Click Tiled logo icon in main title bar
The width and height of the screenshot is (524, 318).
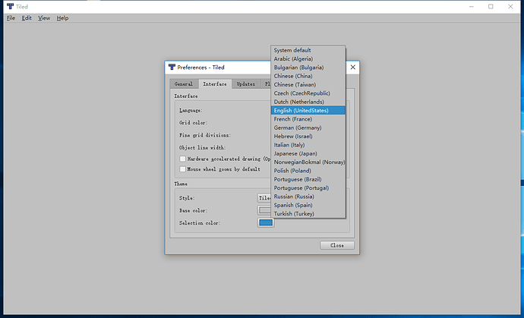[x=11, y=6]
